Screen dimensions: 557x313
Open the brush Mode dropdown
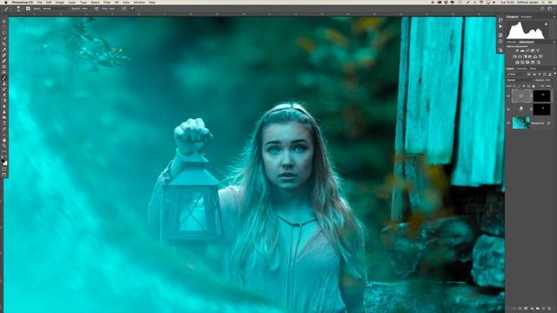[x=55, y=9]
